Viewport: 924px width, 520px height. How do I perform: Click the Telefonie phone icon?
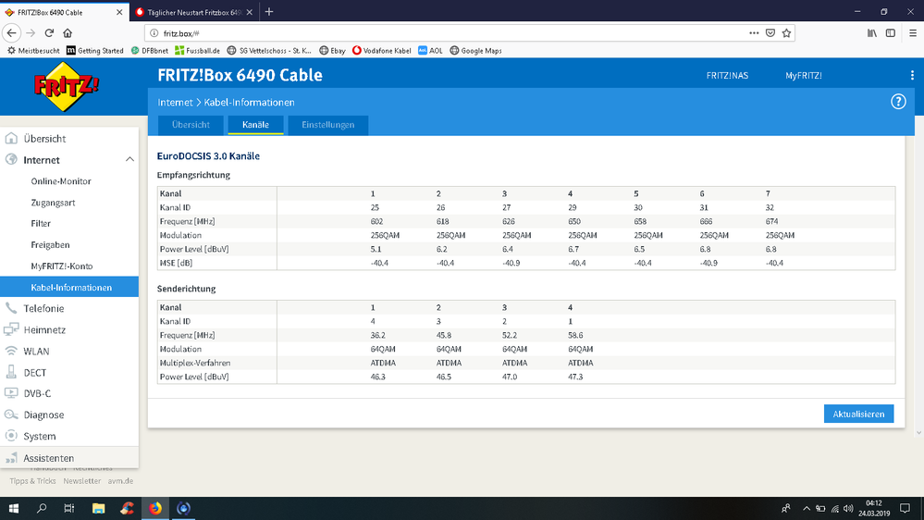pos(11,308)
